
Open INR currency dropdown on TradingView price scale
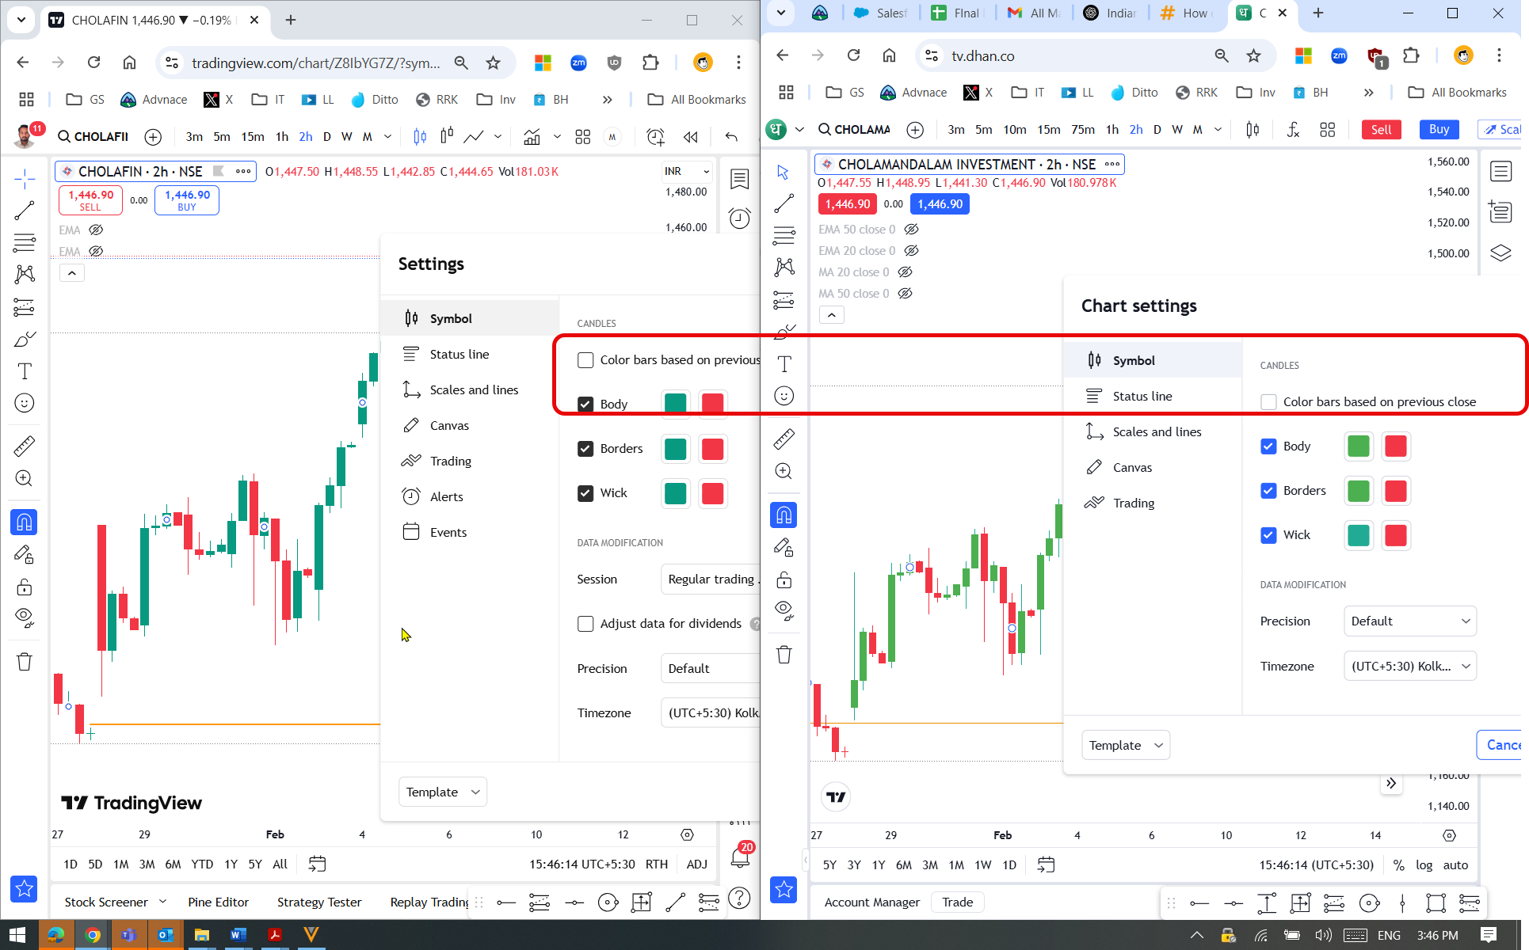pos(687,171)
